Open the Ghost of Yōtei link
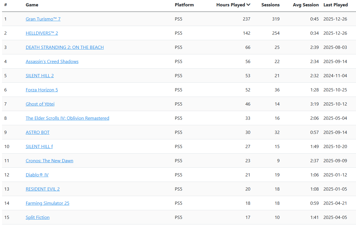 (x=40, y=104)
